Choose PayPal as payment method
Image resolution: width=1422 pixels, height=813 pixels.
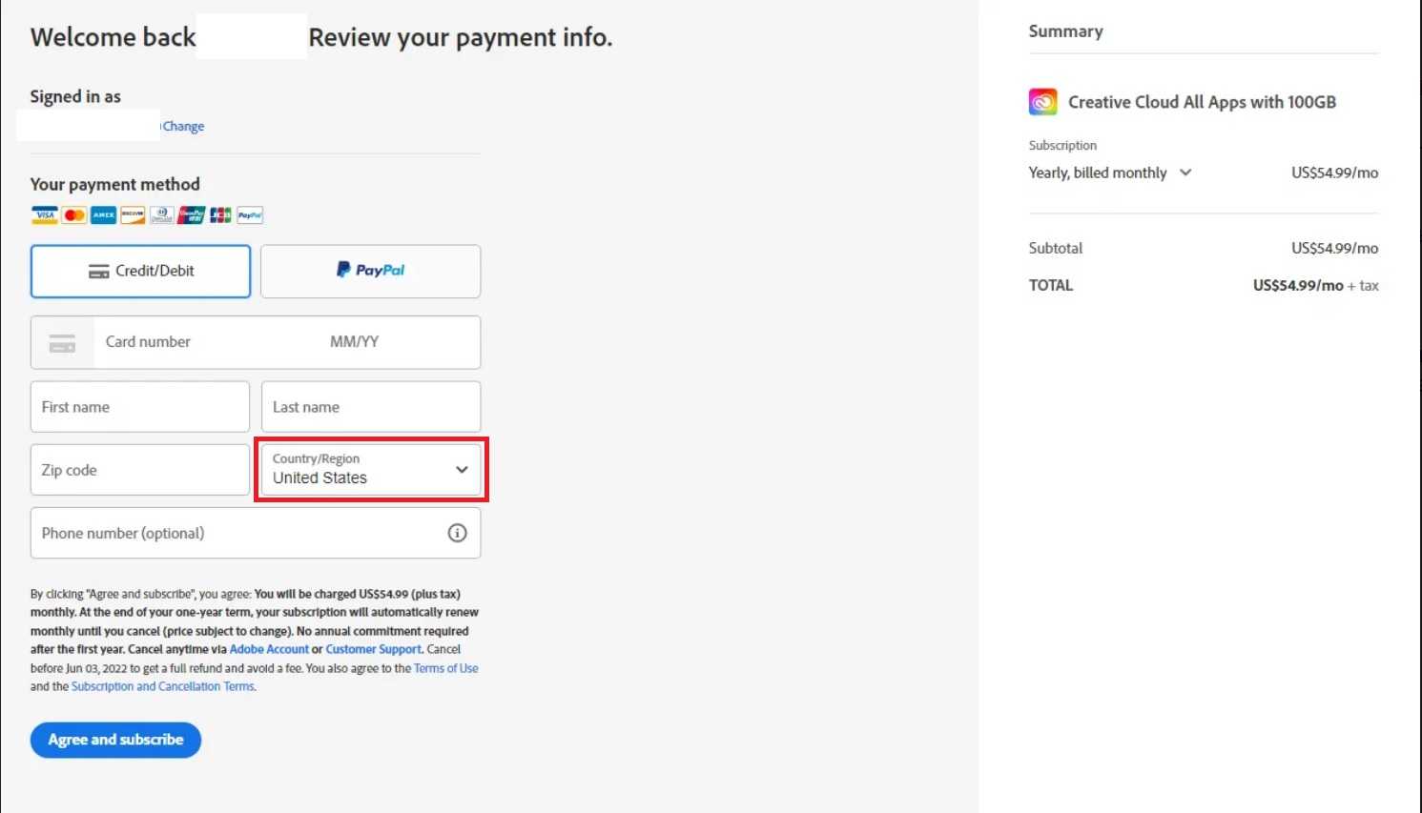tap(370, 272)
